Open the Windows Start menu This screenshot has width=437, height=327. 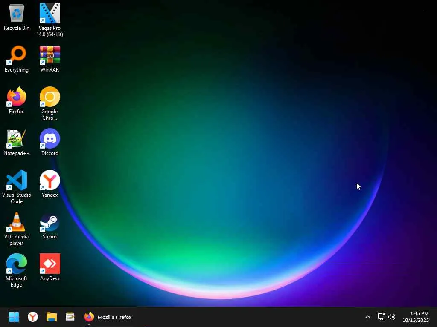point(14,317)
